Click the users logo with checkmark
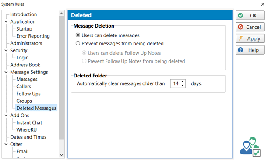Screen dimensions: 268x160 tap(250, 147)
